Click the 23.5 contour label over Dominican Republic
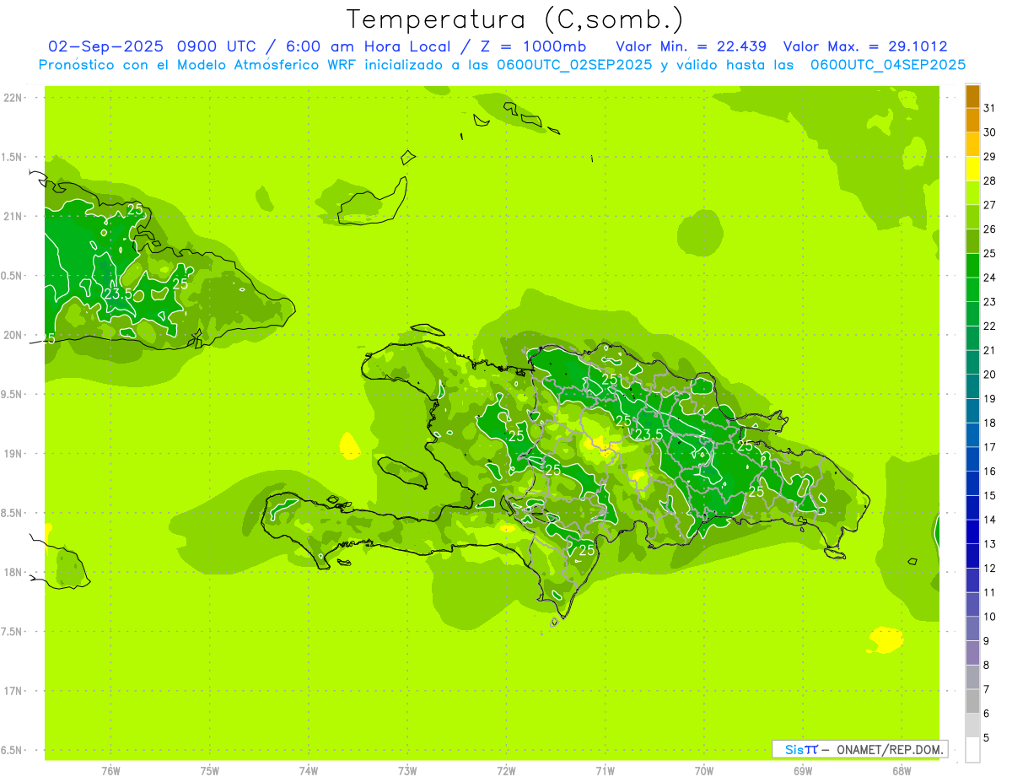1012x782 pixels. (649, 434)
